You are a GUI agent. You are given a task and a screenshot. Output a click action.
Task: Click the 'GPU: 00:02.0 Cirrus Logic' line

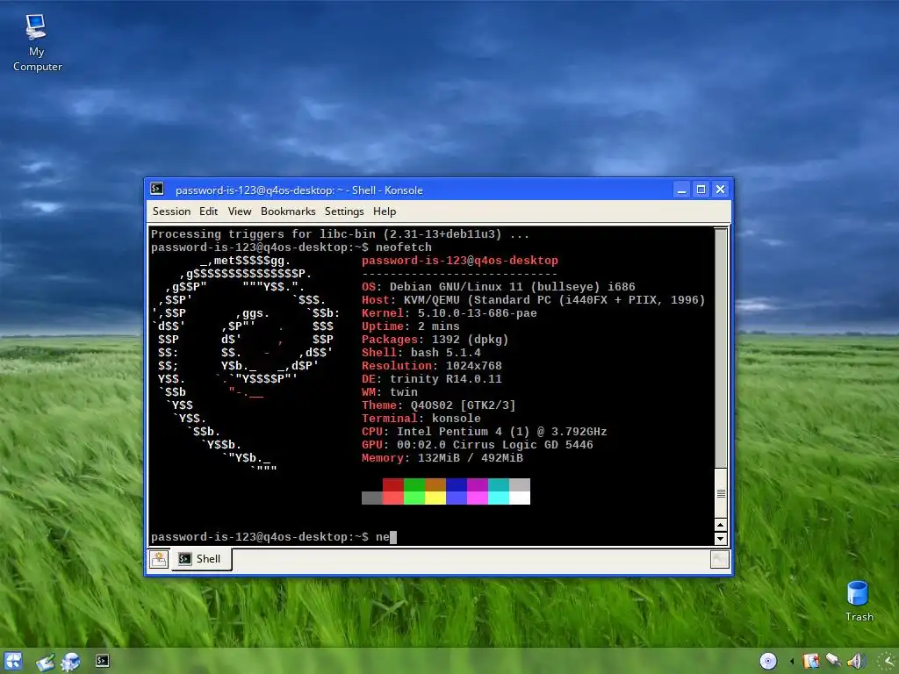point(477,445)
